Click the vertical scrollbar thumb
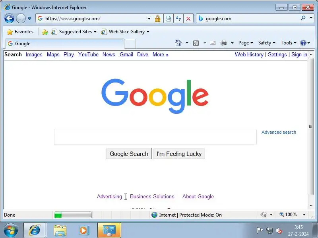 pyautogui.click(x=311, y=127)
